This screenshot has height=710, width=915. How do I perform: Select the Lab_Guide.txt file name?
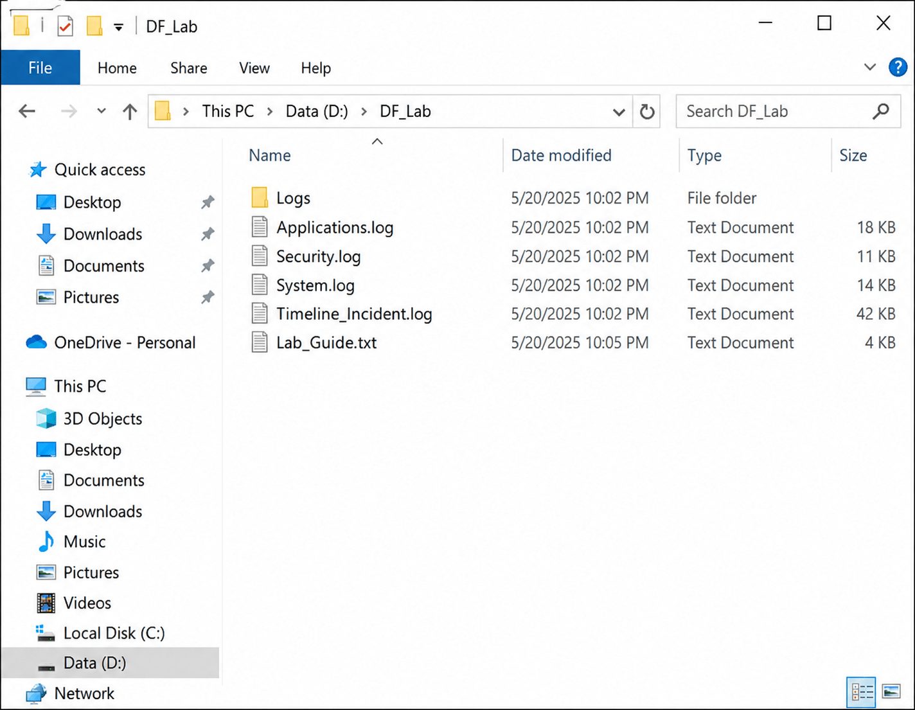tap(326, 342)
